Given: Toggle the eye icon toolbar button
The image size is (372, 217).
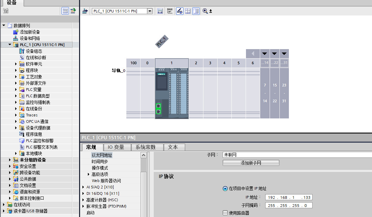Looking at the screenshot, I should (180, 11).
